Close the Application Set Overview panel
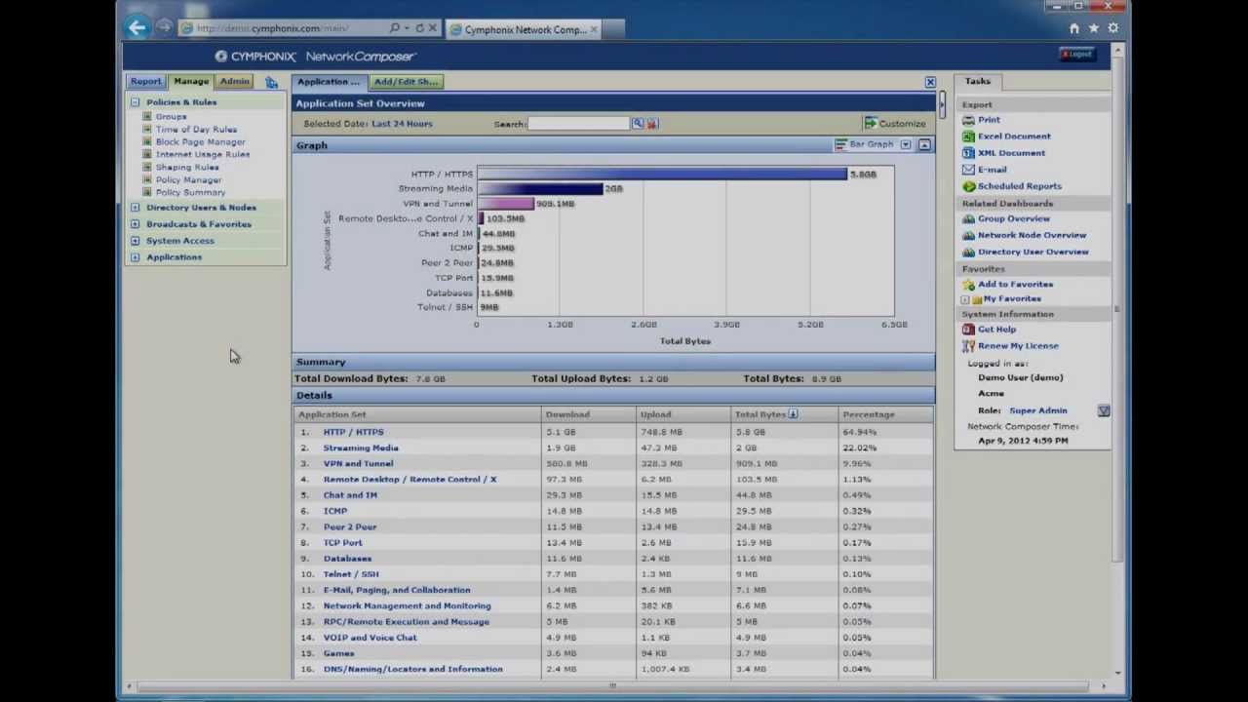This screenshot has width=1248, height=702. click(x=930, y=82)
